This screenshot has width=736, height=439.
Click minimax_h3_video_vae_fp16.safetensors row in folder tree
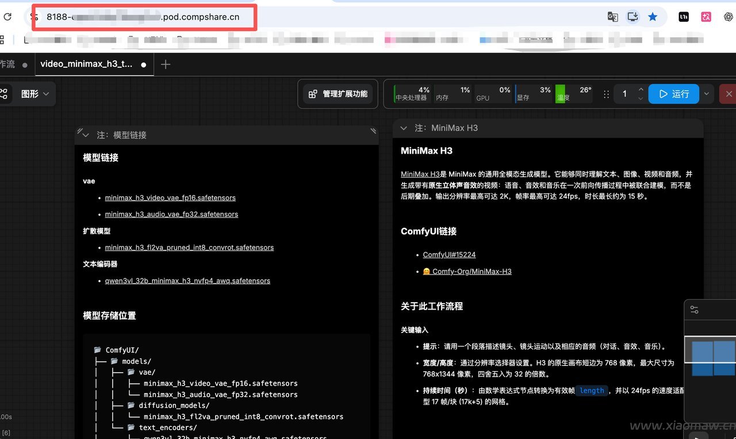221,383
